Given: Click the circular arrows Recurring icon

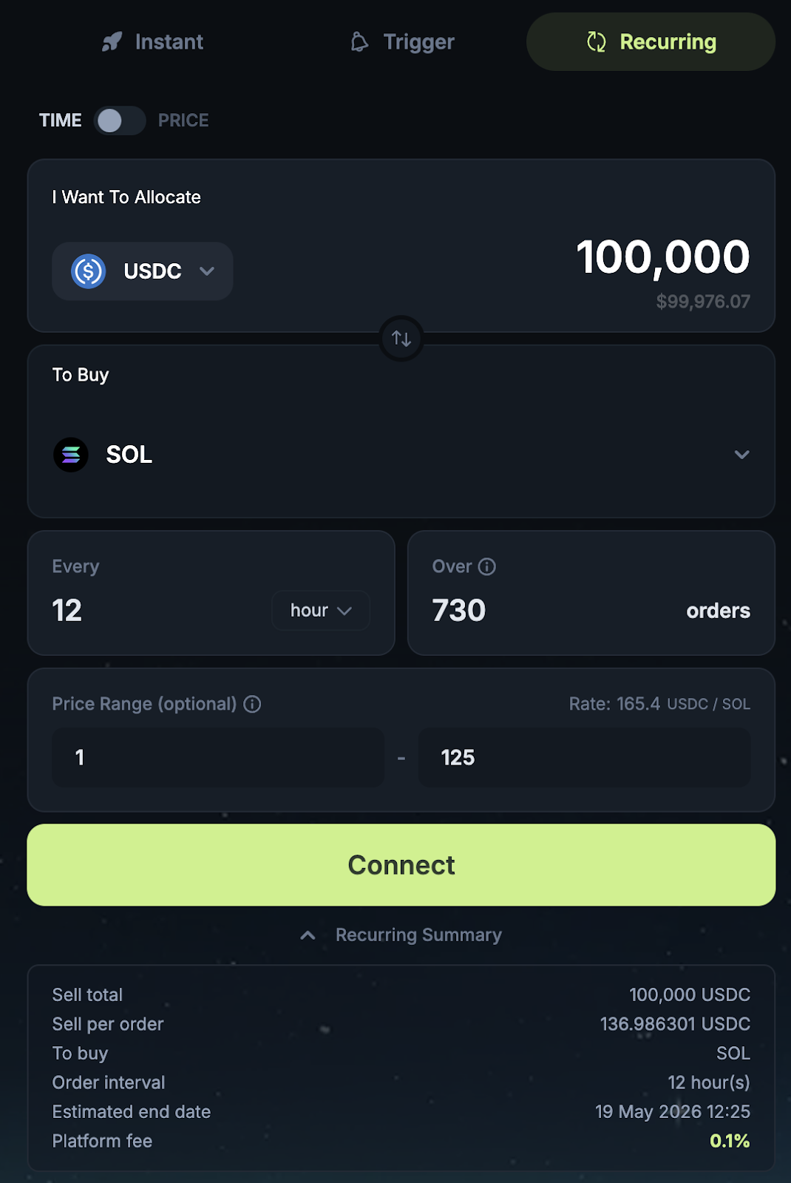Looking at the screenshot, I should [597, 42].
